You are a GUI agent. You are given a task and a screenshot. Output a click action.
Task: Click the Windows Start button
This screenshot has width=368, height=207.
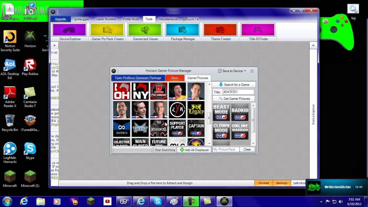pos(7,201)
